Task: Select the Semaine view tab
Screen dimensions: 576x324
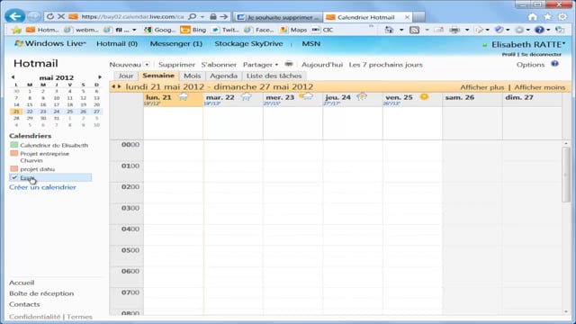Action: point(158,76)
